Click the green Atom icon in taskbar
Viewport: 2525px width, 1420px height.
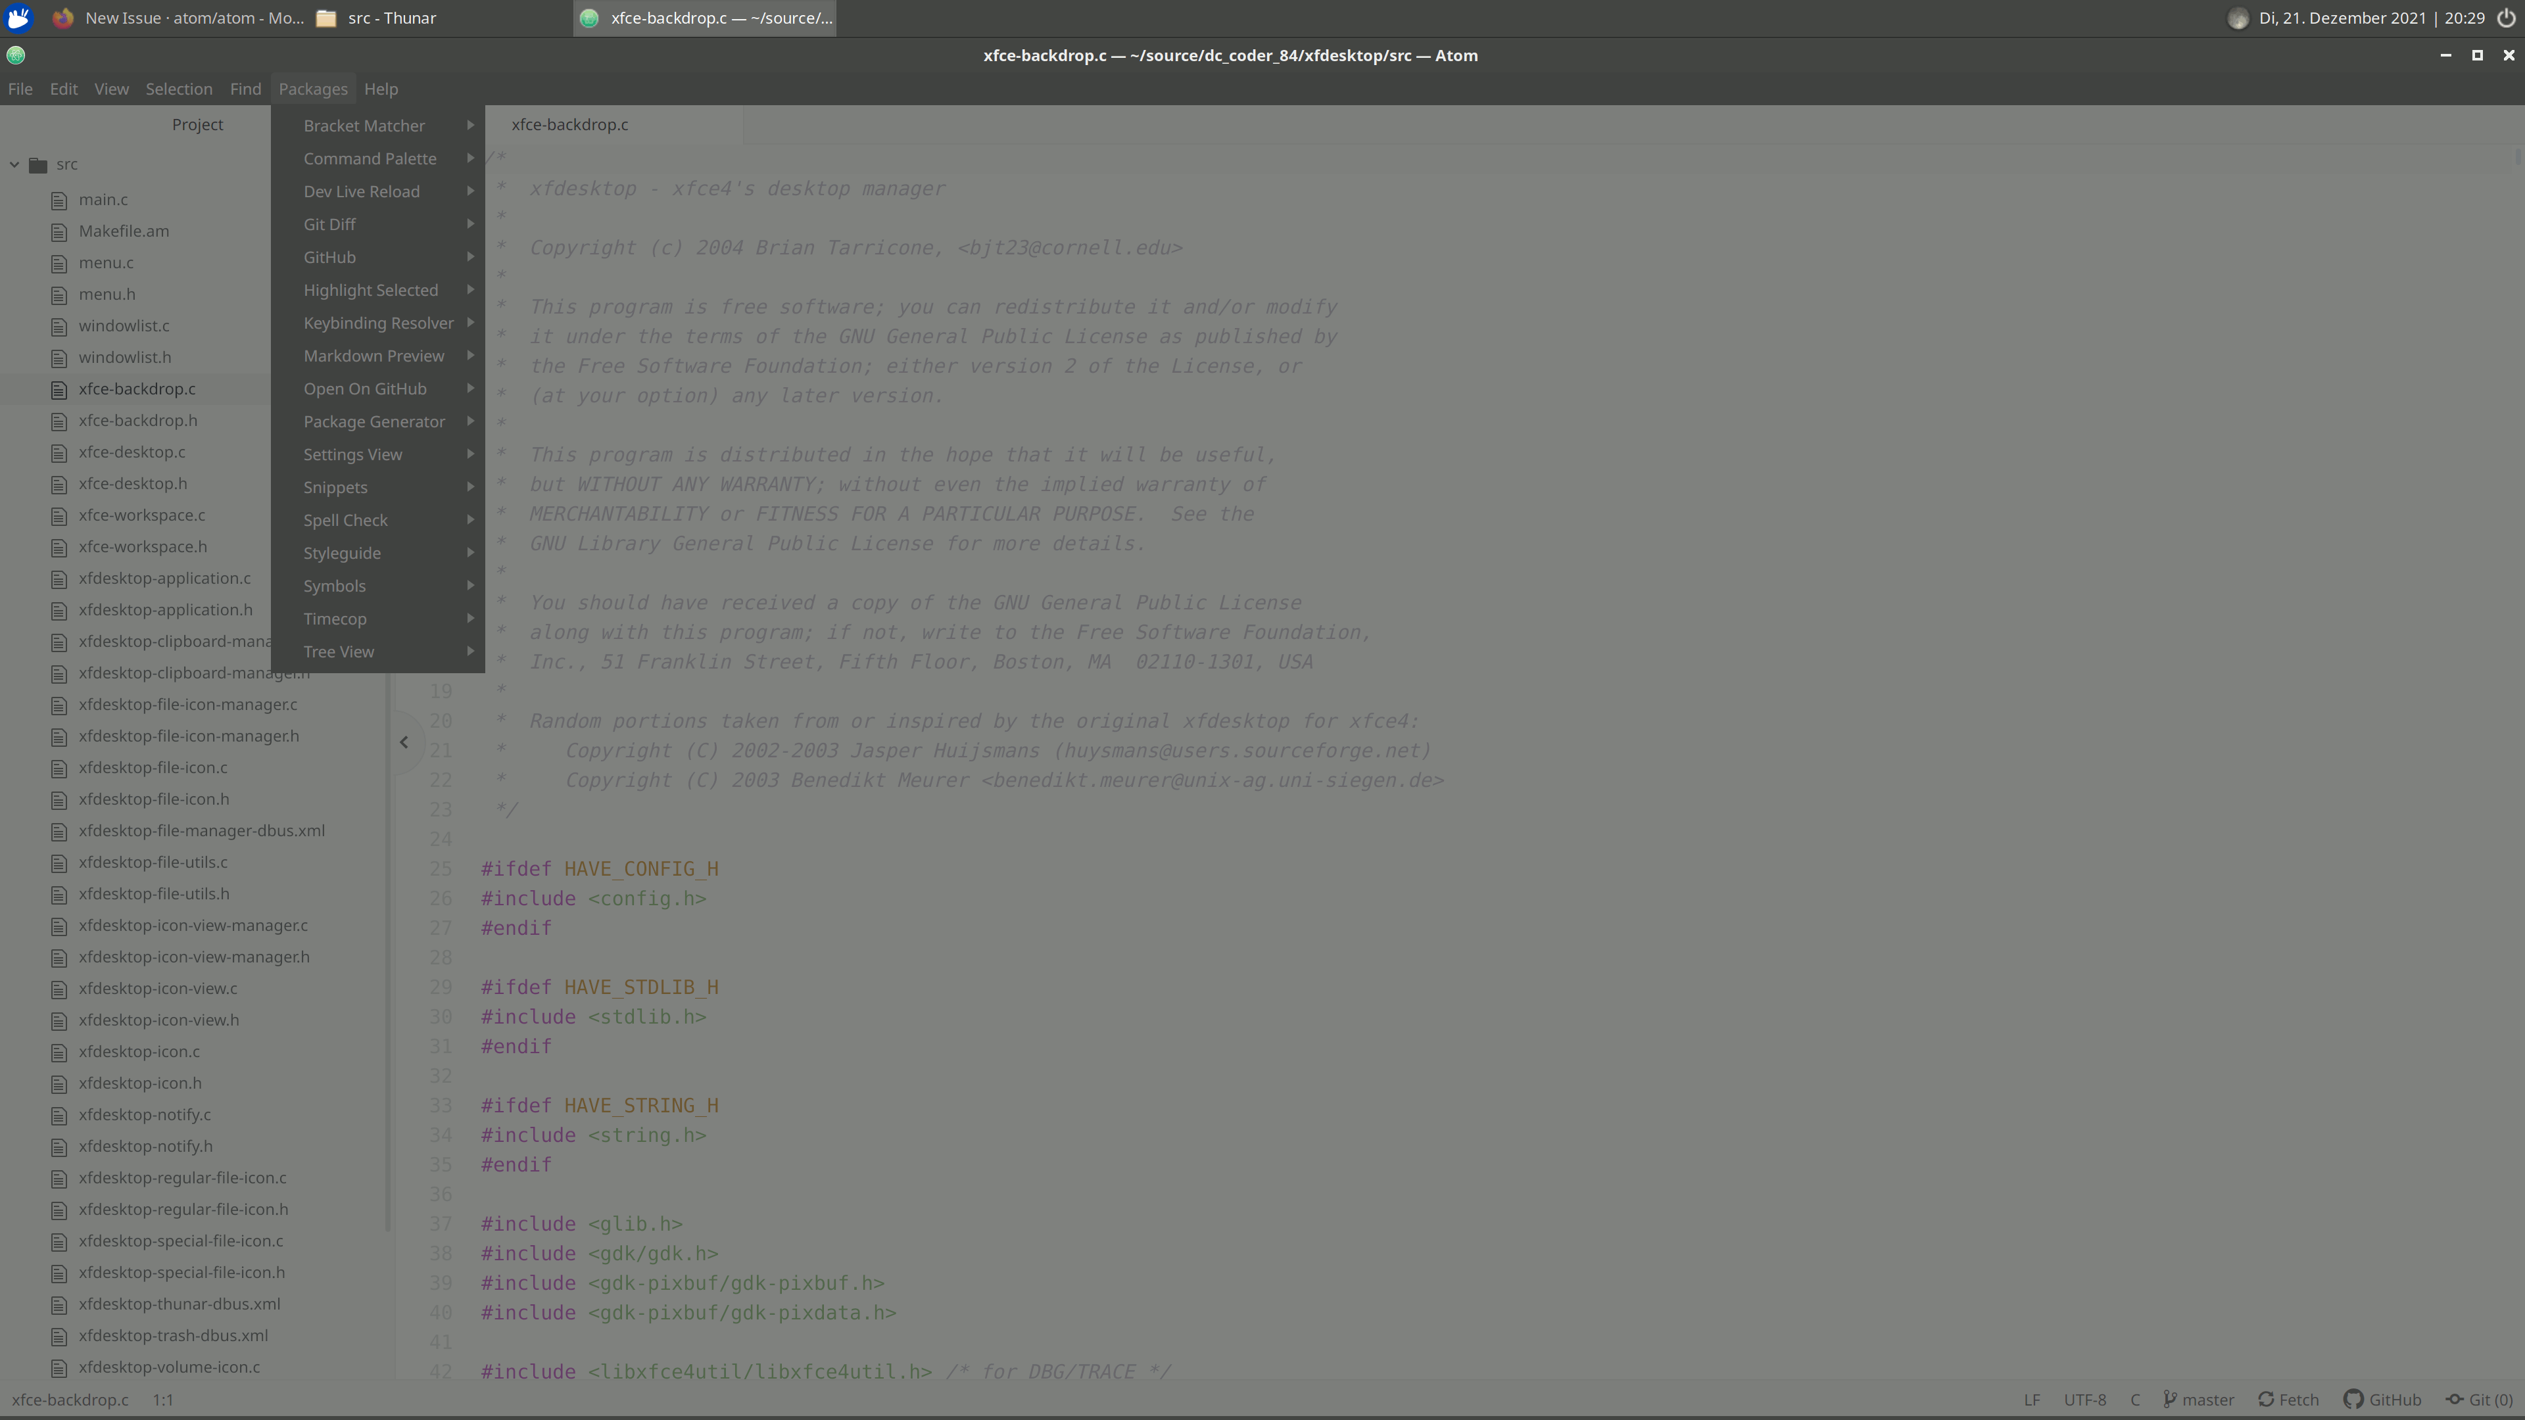coord(588,18)
